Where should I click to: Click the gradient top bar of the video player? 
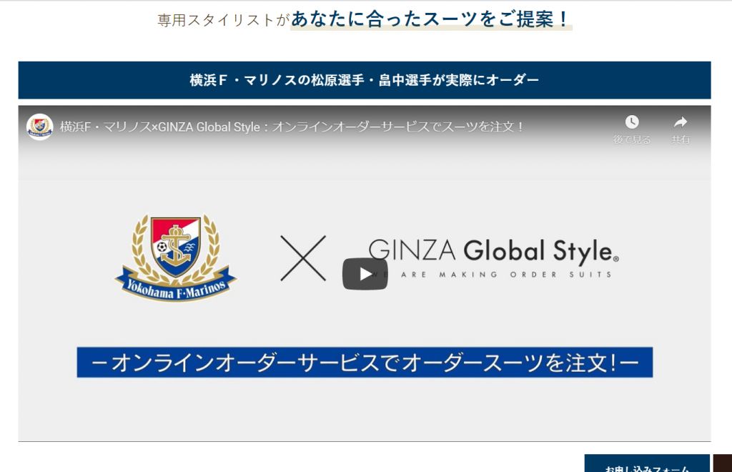(x=365, y=127)
